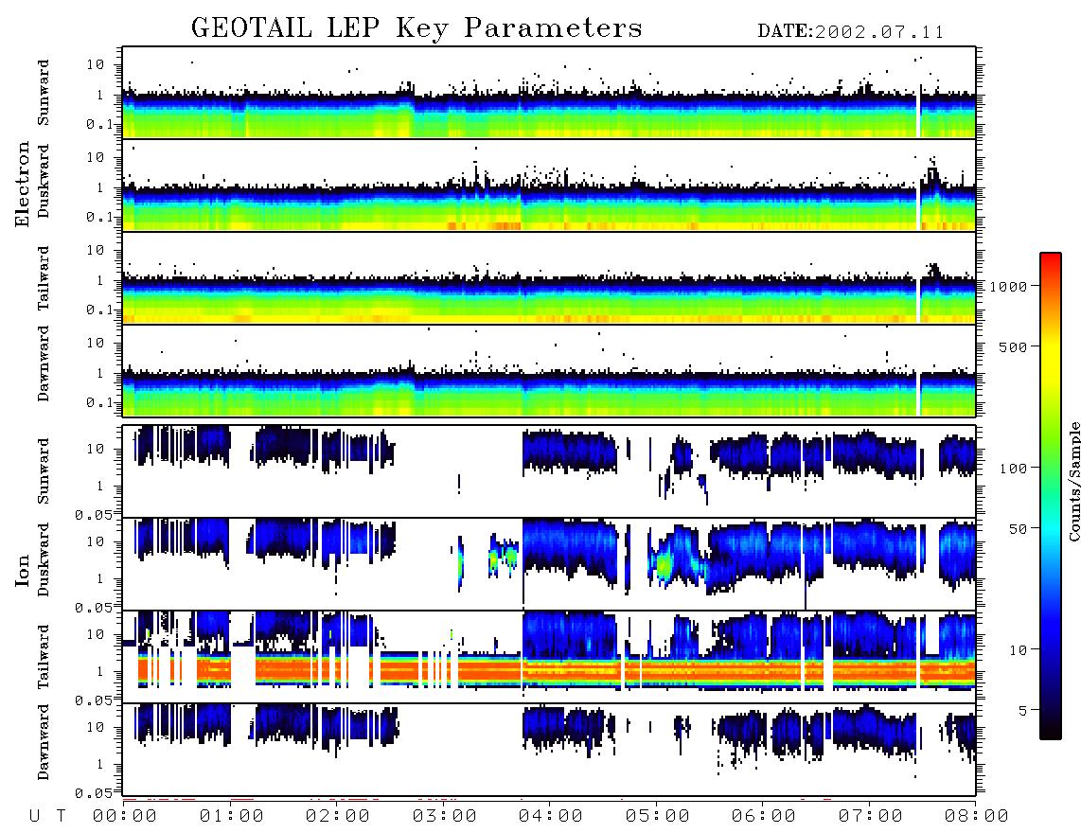
Task: Open the Ion Dawnward spectrogram panel
Action: [549, 750]
